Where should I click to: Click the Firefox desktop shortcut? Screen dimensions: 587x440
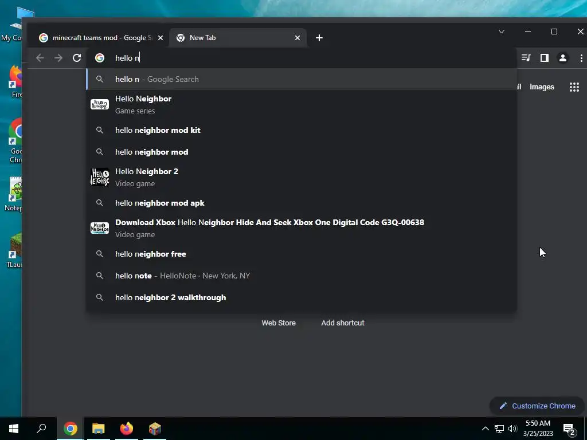pos(15,81)
